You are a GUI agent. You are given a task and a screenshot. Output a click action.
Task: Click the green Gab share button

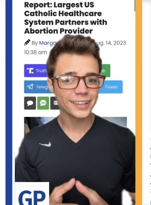[x=105, y=71]
